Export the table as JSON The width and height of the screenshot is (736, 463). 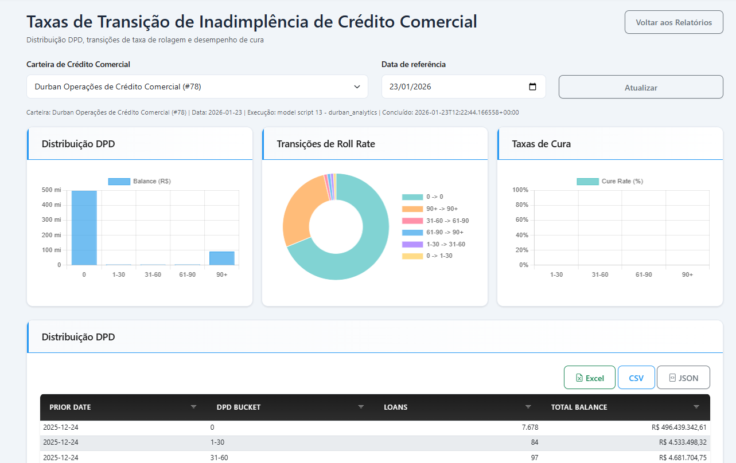[x=683, y=378]
